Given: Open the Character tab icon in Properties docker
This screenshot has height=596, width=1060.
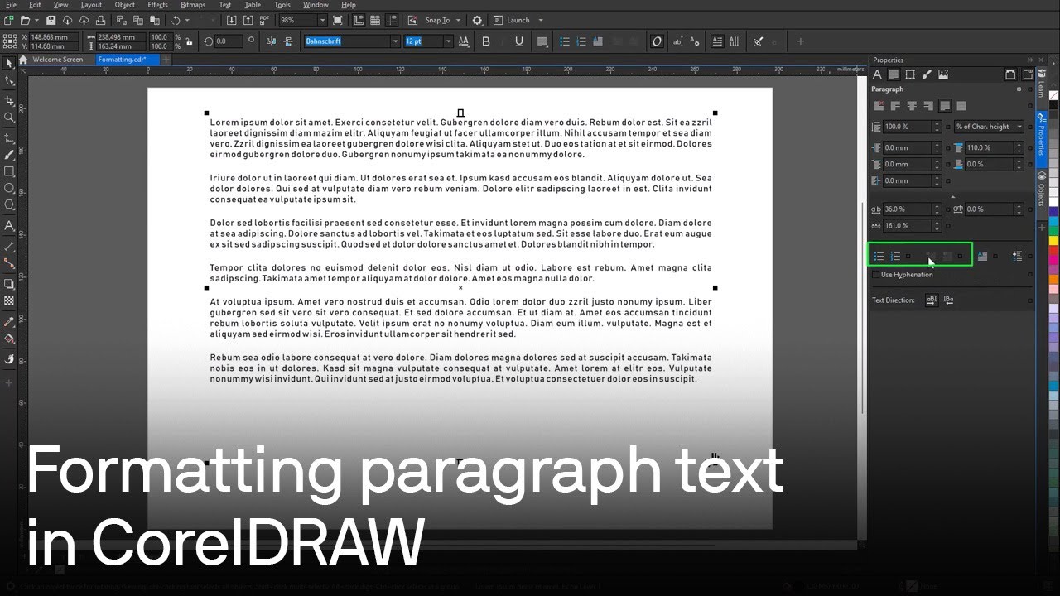Looking at the screenshot, I should tap(877, 74).
